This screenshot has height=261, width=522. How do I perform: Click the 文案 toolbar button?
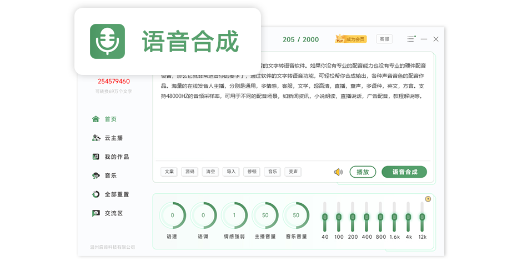pyautogui.click(x=169, y=172)
